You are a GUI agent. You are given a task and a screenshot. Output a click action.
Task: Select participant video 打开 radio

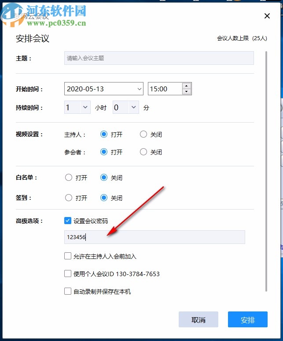(104, 152)
